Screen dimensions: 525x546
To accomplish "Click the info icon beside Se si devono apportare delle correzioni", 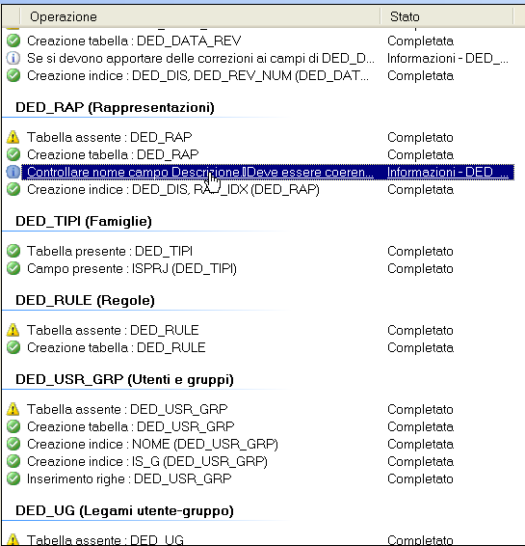I will tap(13, 58).
